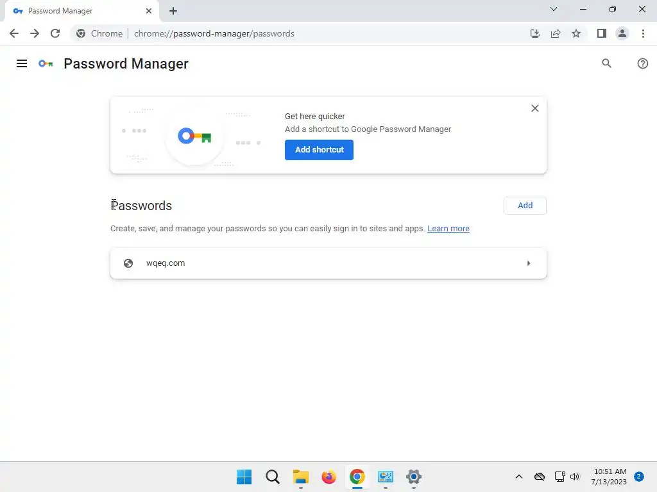Viewport: 657px width, 492px height.
Task: Open the wqeq.com password entry
Action: pyautogui.click(x=328, y=263)
